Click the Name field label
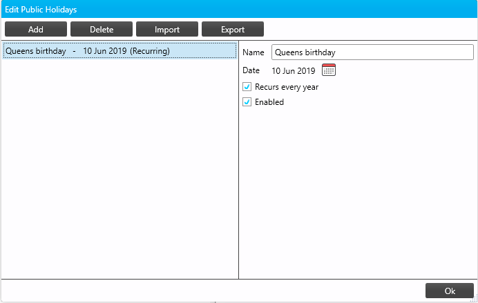The image size is (478, 303). click(x=254, y=52)
